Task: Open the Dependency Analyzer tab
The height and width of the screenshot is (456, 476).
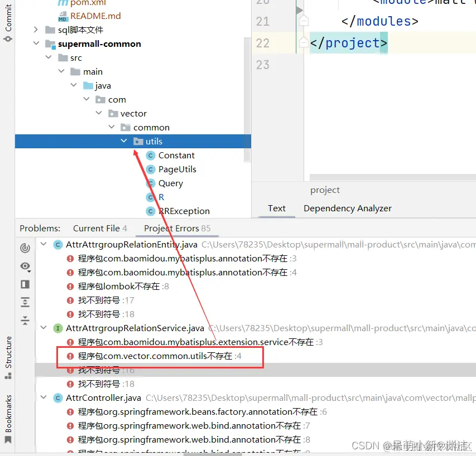Action: click(x=348, y=208)
